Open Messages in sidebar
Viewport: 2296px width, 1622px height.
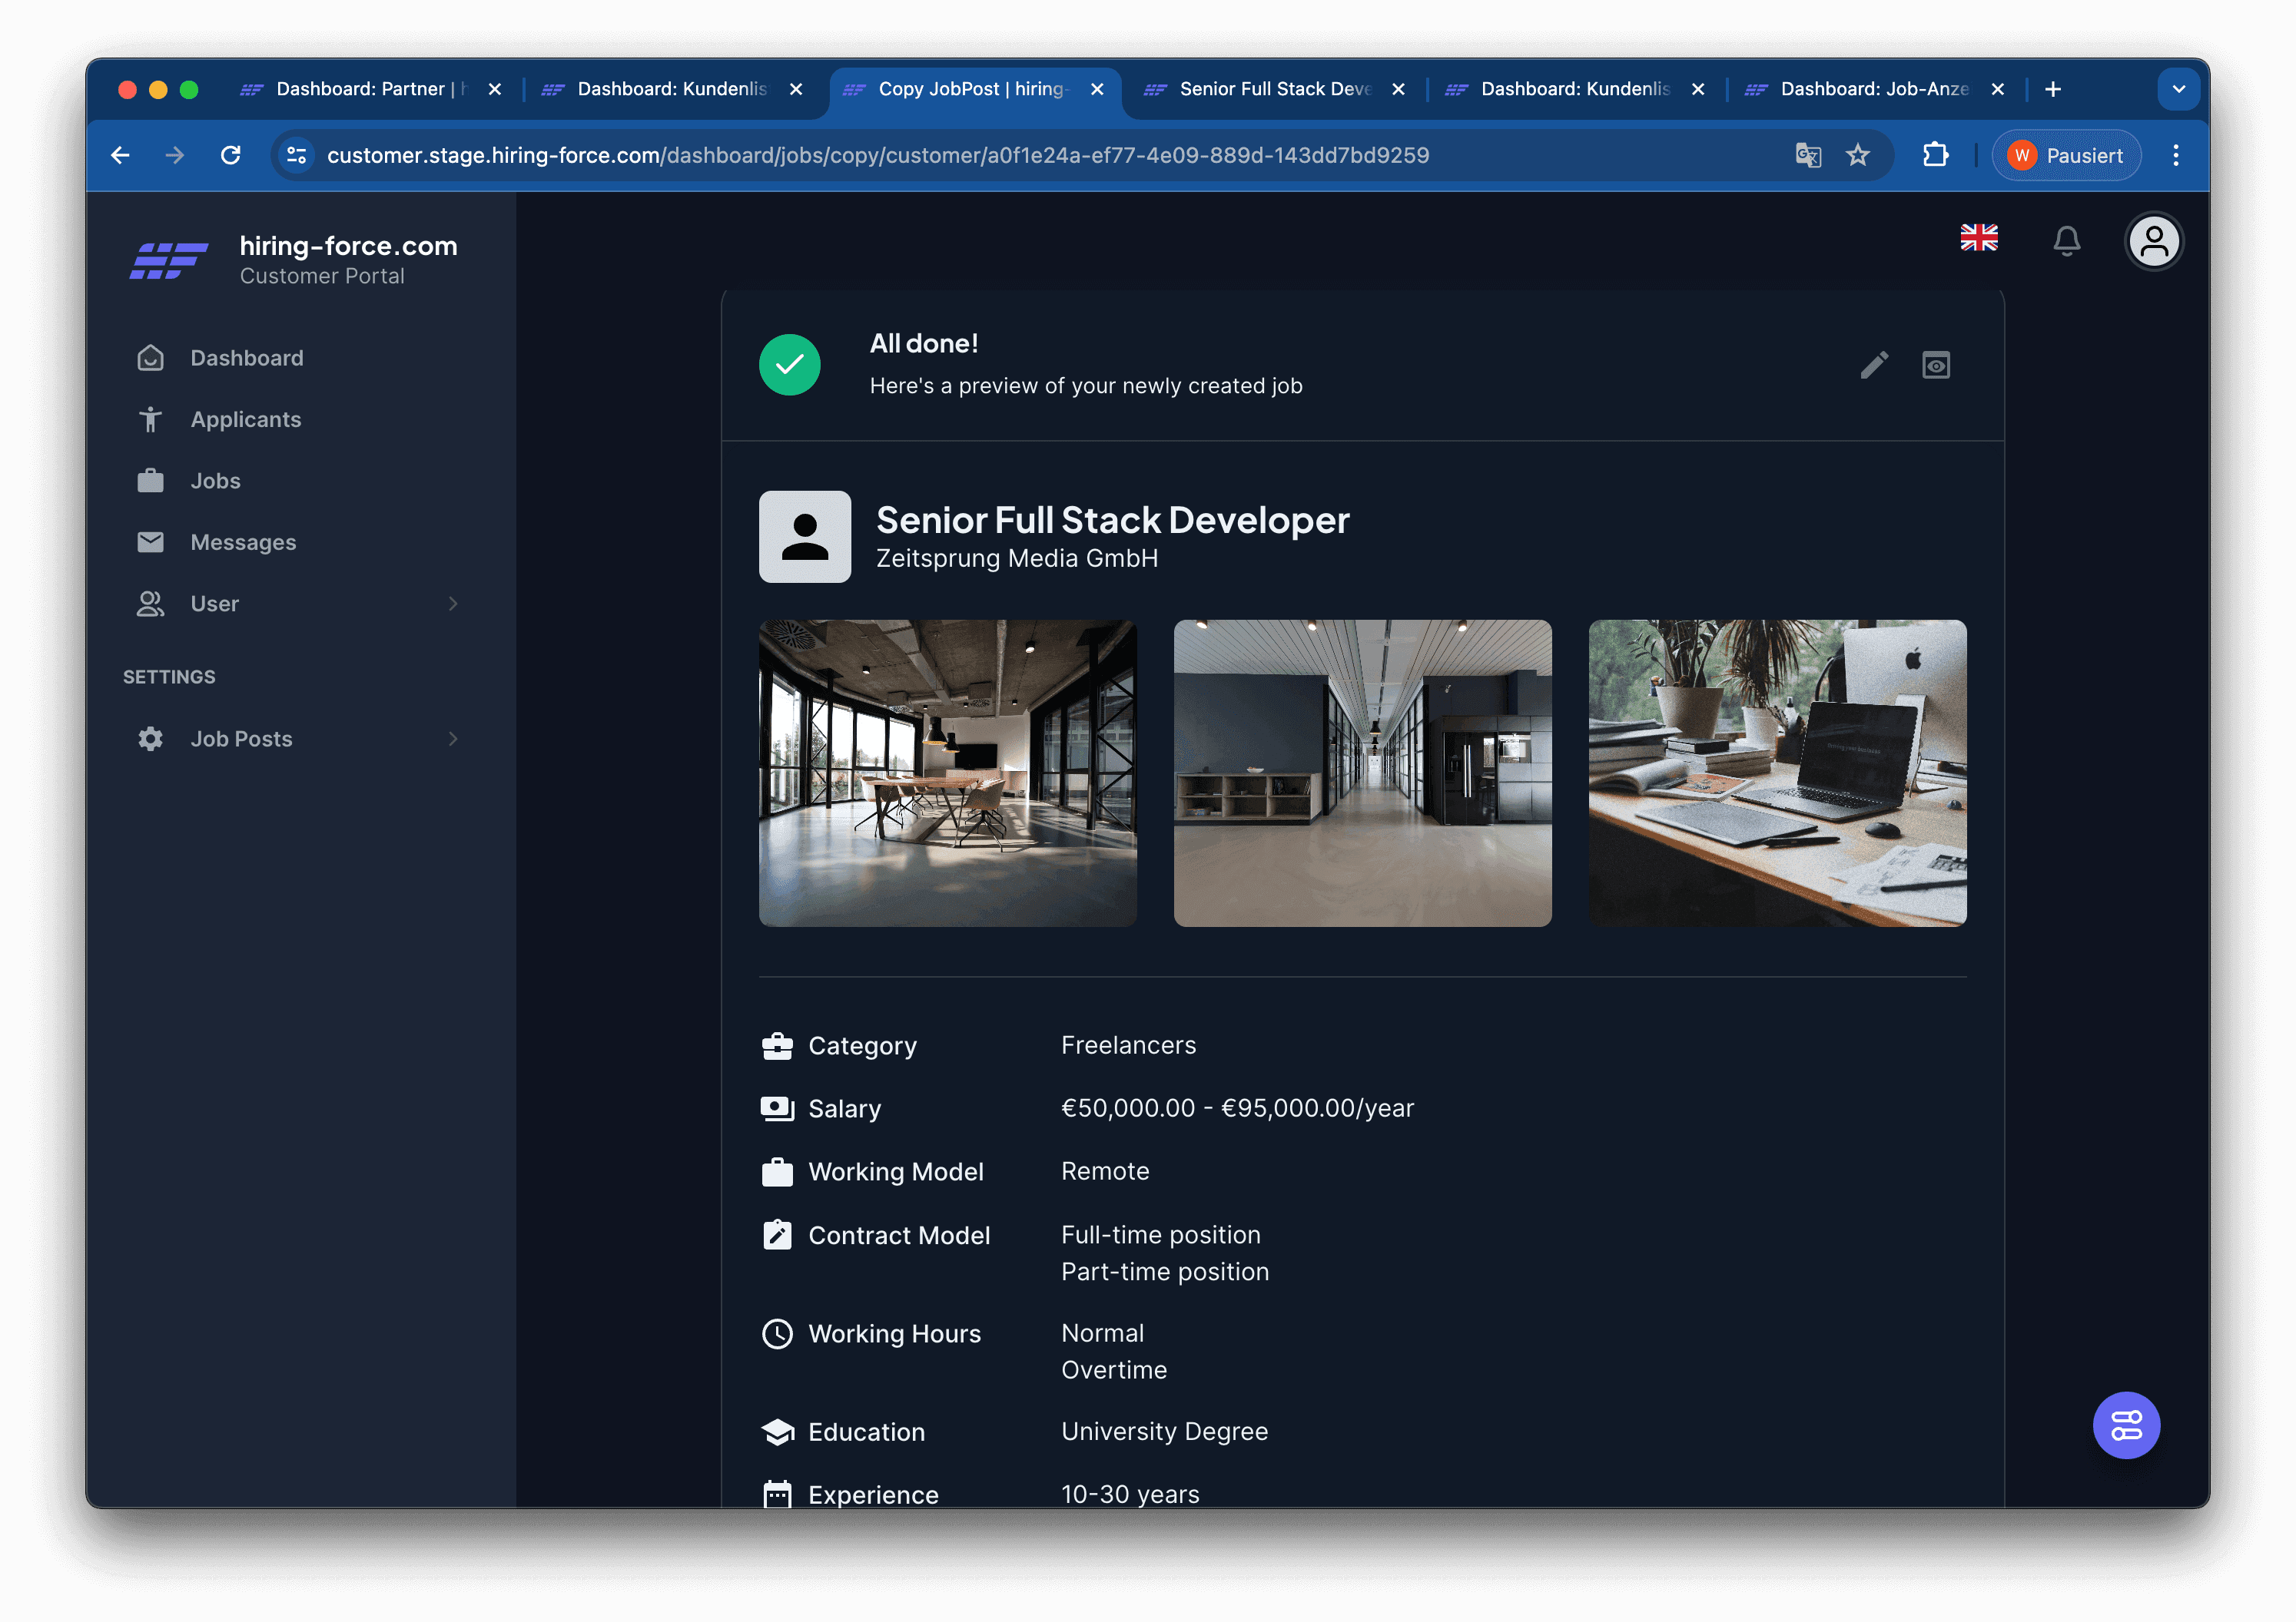243,543
